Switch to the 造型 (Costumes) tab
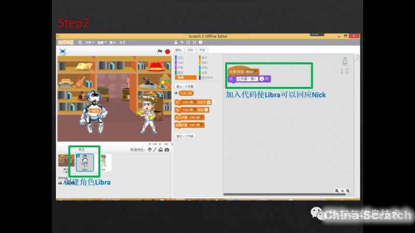This screenshot has height=233, width=415. 190,50
